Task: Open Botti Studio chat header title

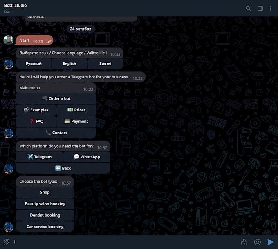Action: [x=16, y=5]
